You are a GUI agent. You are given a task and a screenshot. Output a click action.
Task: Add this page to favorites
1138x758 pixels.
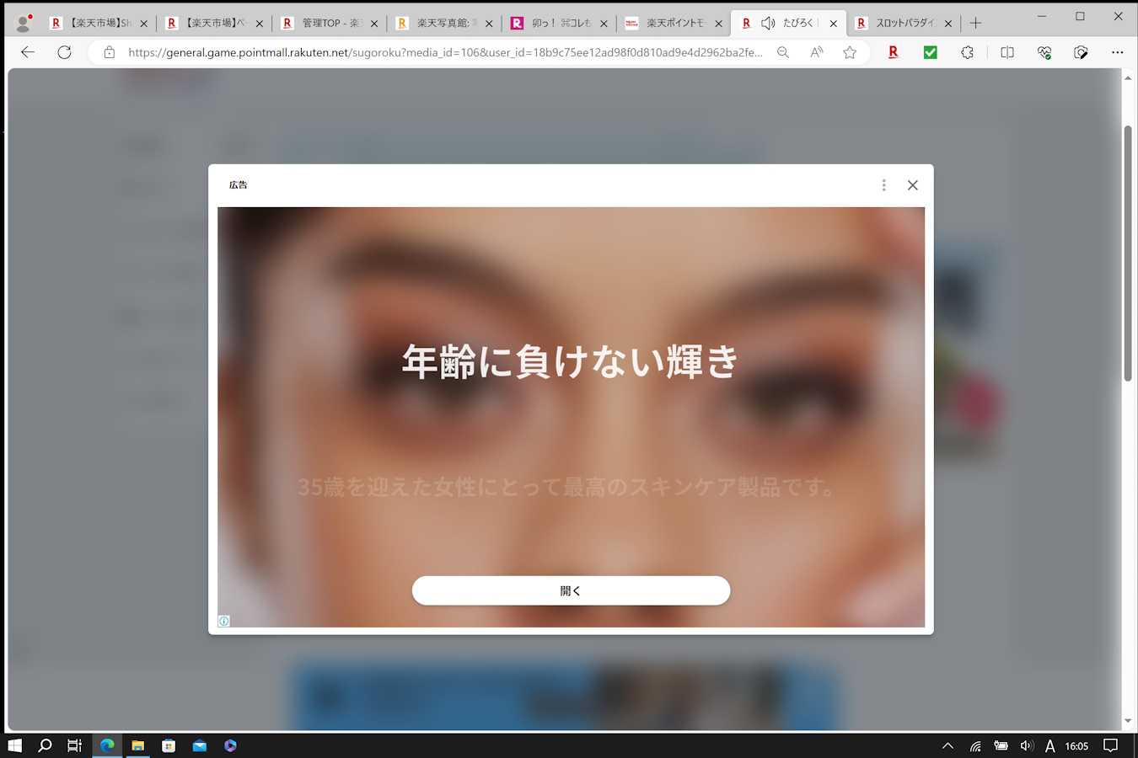click(x=850, y=52)
